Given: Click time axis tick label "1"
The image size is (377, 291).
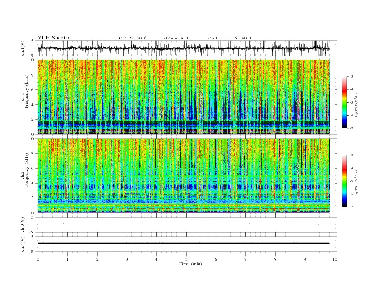Looking at the screenshot, I should click(67, 259).
